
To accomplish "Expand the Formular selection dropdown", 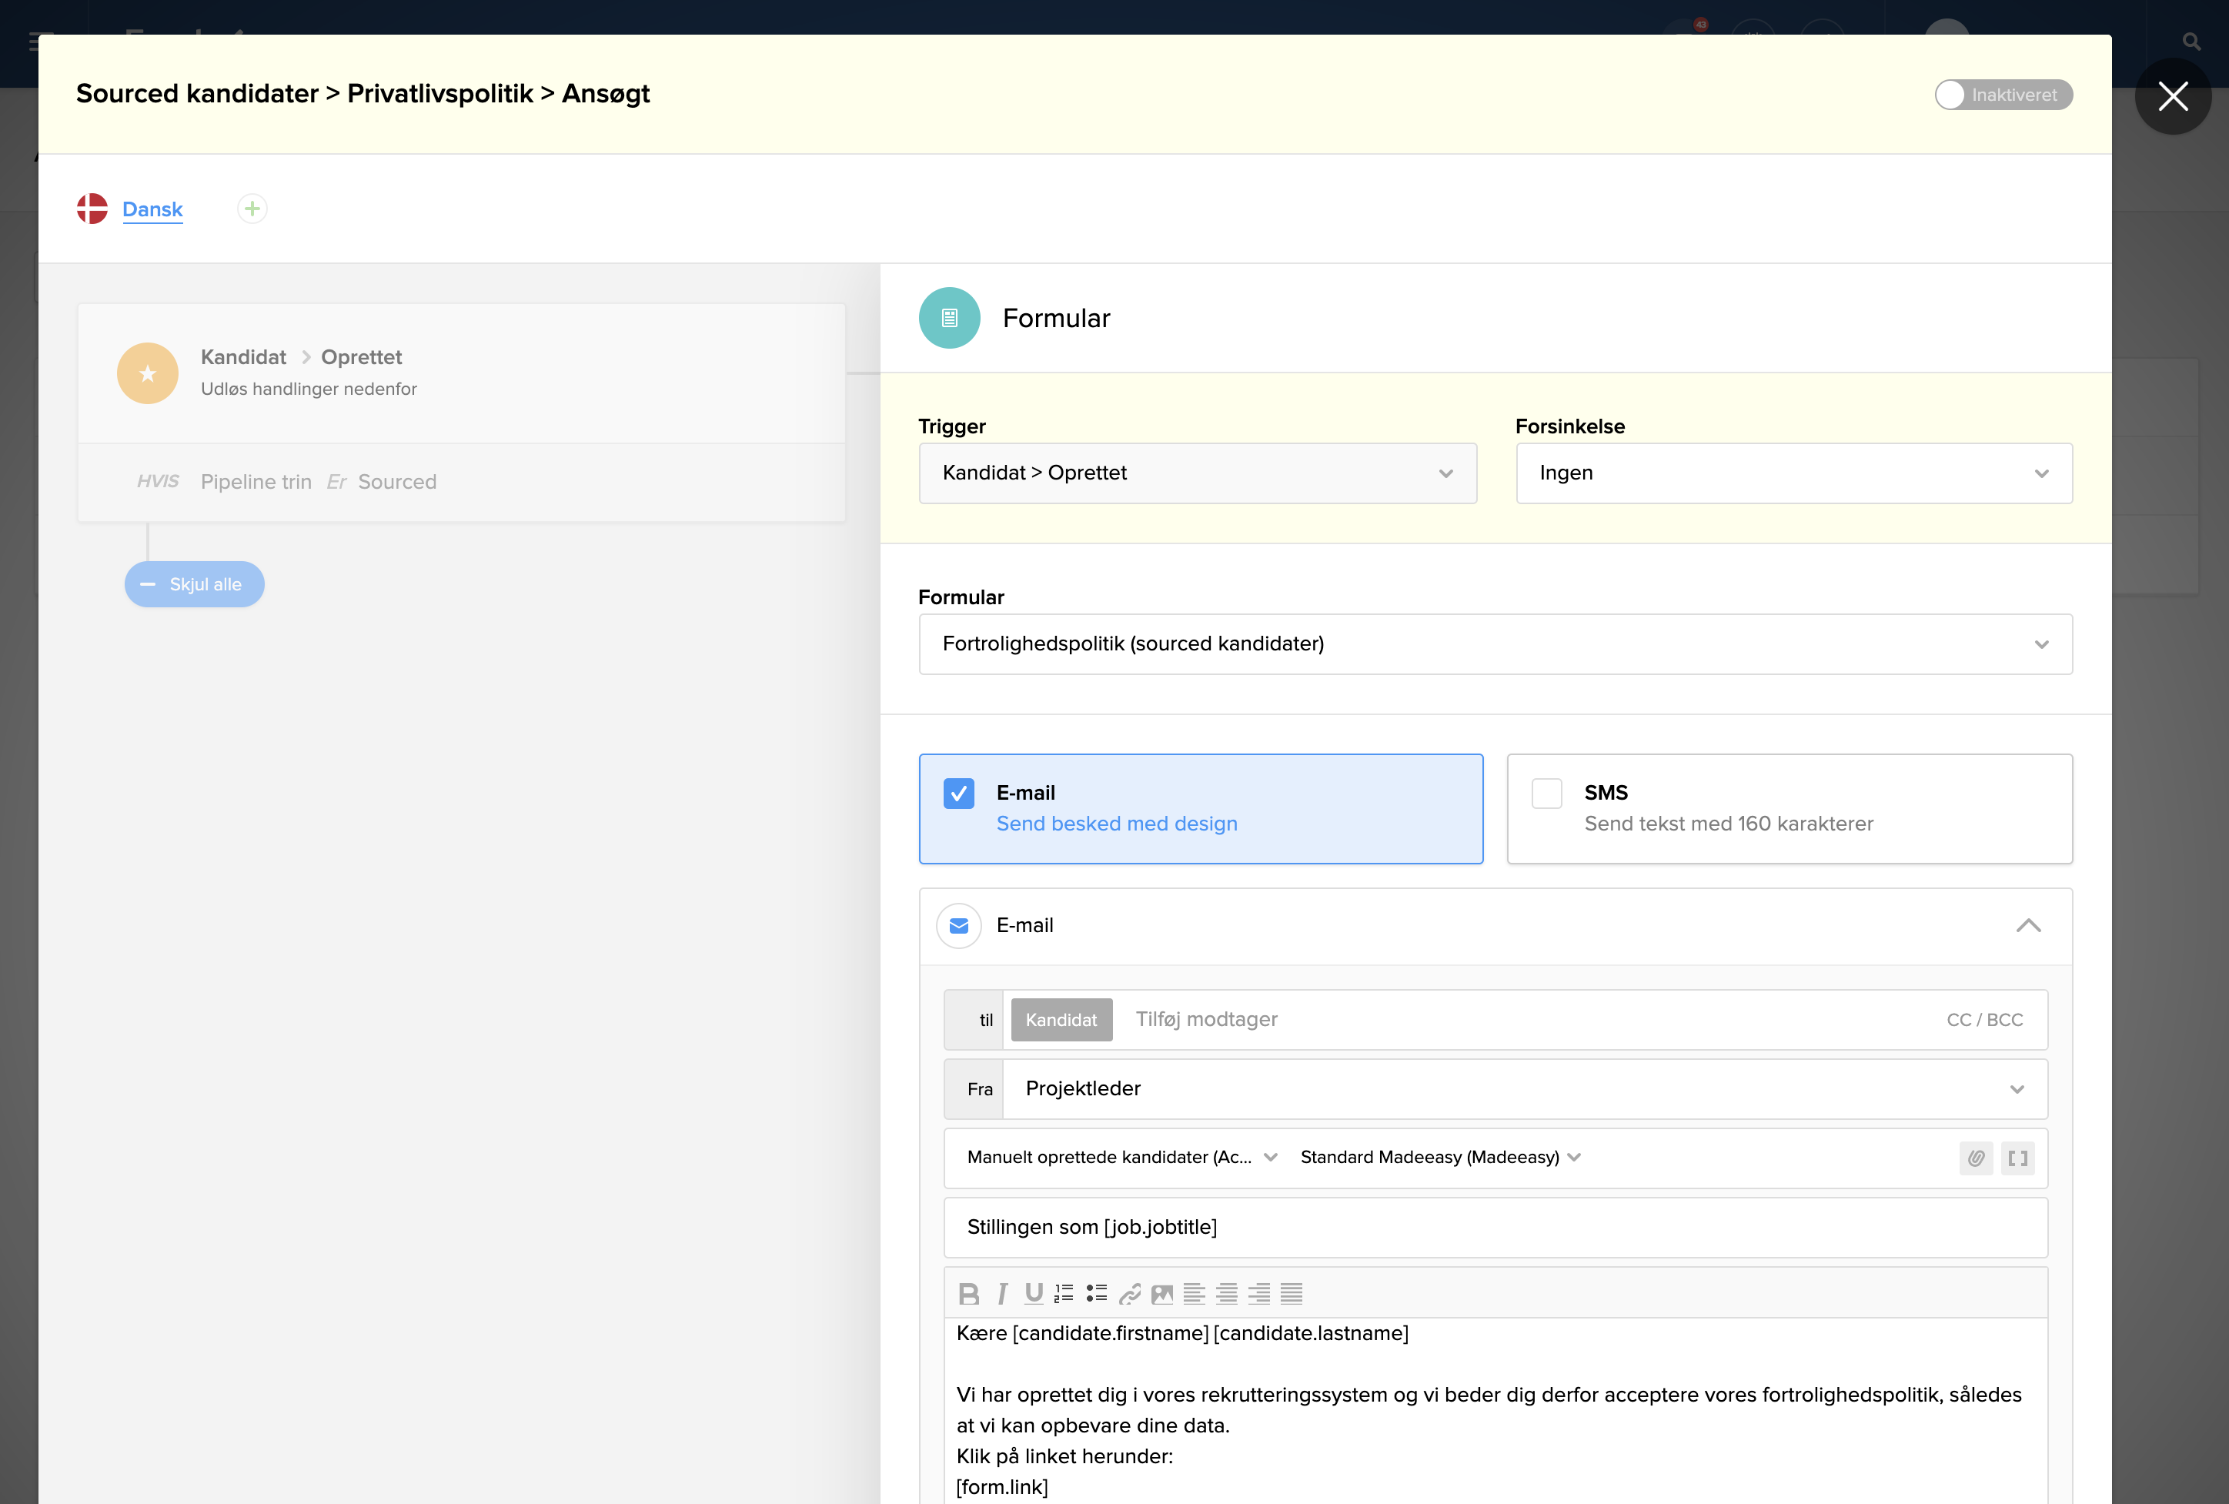I will point(1494,643).
